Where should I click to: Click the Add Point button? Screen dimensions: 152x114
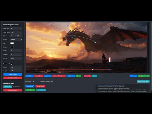48,76
